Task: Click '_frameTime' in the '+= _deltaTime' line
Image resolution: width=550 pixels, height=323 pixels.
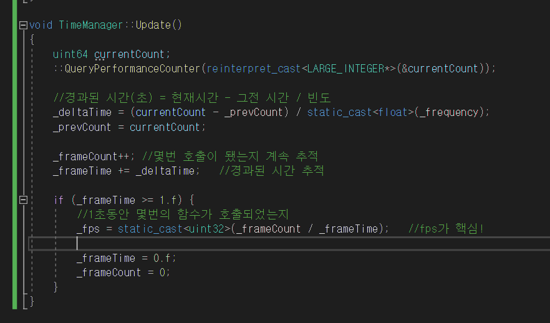Action: [x=82, y=171]
